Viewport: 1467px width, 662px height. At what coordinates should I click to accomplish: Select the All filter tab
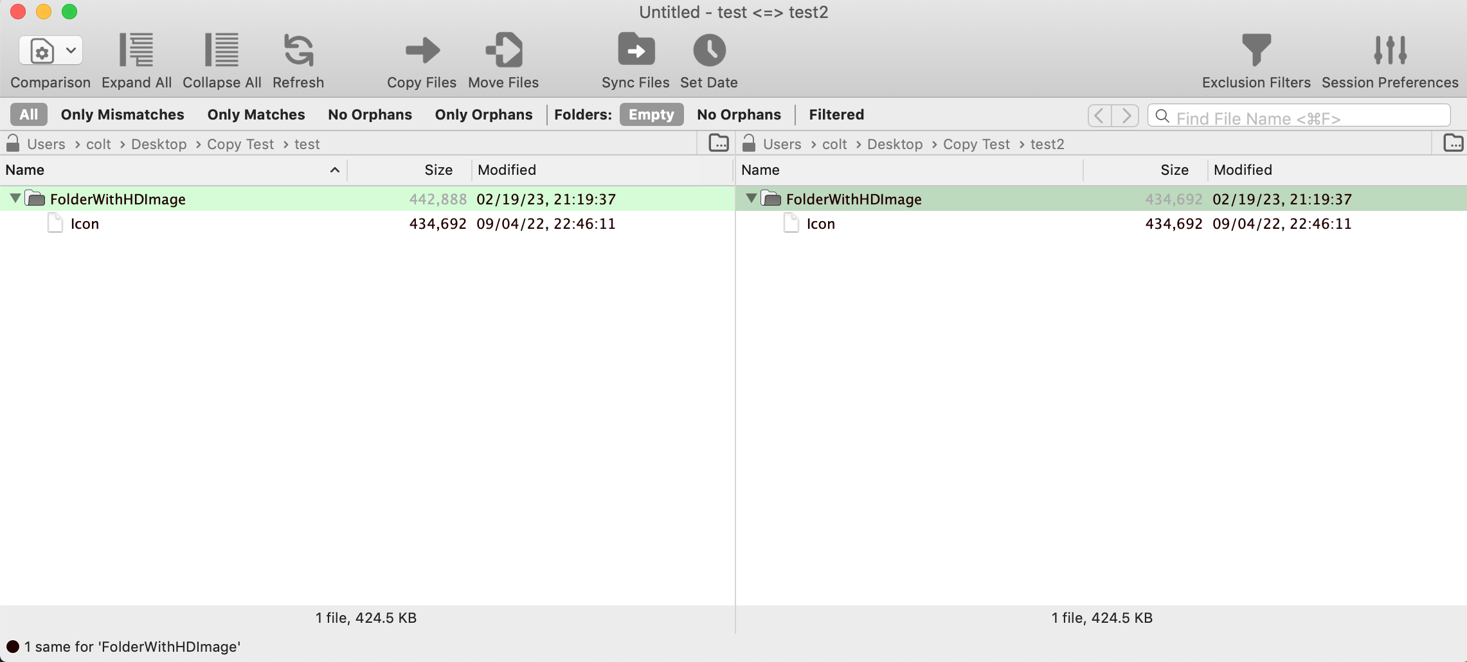pyautogui.click(x=29, y=114)
